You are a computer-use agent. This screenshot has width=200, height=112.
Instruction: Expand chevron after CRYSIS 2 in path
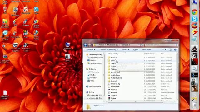pyautogui.click(x=129, y=45)
